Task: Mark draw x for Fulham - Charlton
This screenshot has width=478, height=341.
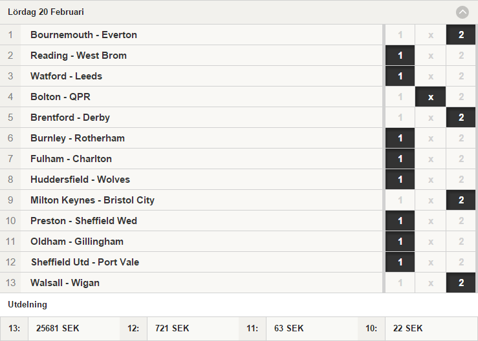Action: click(x=430, y=159)
